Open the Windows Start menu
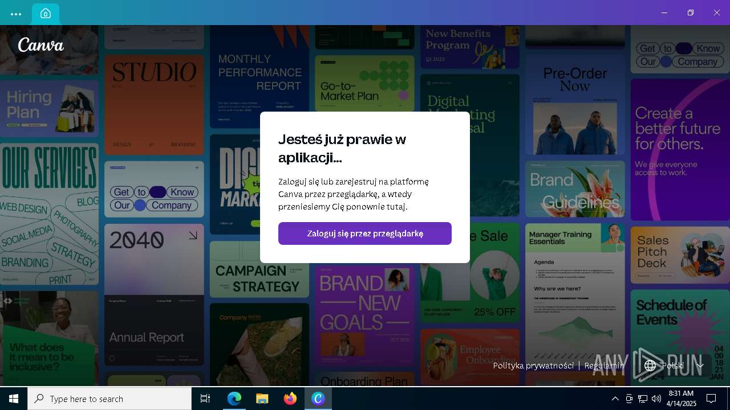This screenshot has height=410, width=730. click(x=14, y=399)
